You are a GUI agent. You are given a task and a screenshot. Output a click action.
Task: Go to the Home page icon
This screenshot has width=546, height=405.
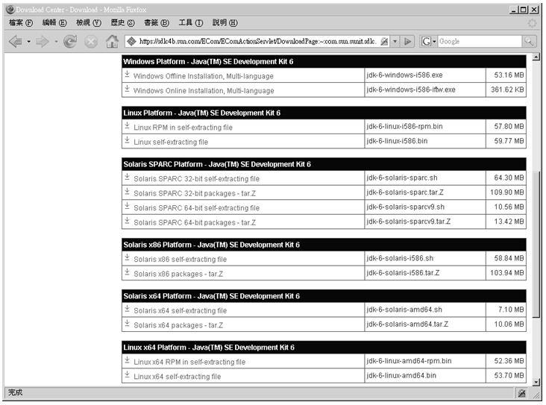pyautogui.click(x=112, y=42)
